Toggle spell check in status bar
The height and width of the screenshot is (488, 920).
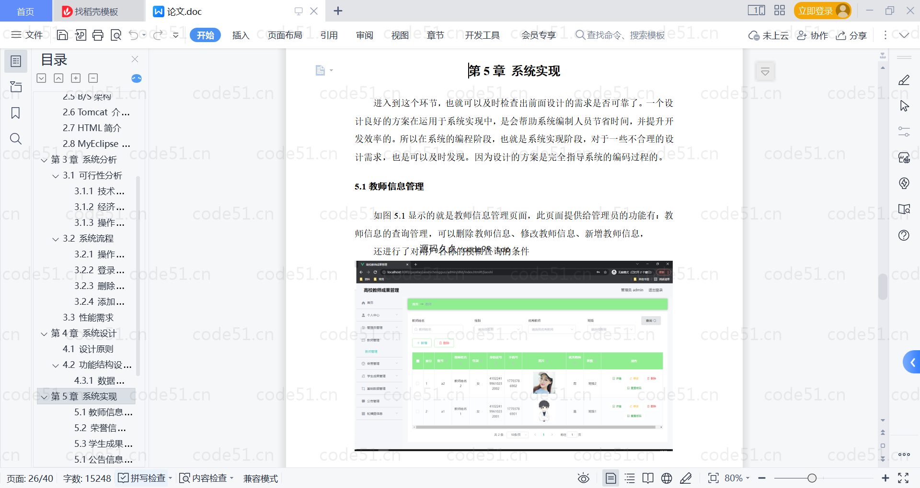pos(142,478)
